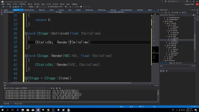The height and width of the screenshot is (112, 199).
Task: Collapse the 03. Object folder in tree
Action: click(x=163, y=21)
